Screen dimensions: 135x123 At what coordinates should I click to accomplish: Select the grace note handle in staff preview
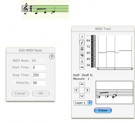[113, 97]
